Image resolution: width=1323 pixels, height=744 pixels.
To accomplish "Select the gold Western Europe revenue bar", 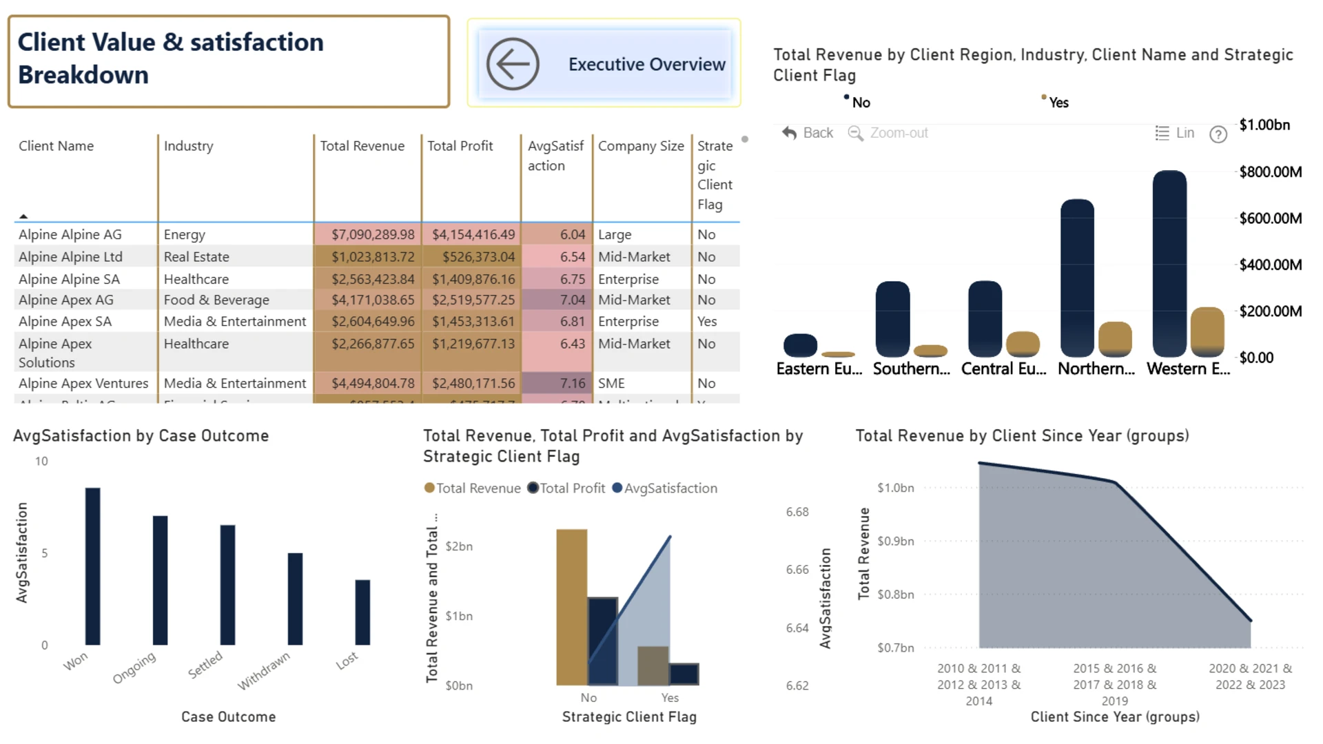I will 1207,332.
